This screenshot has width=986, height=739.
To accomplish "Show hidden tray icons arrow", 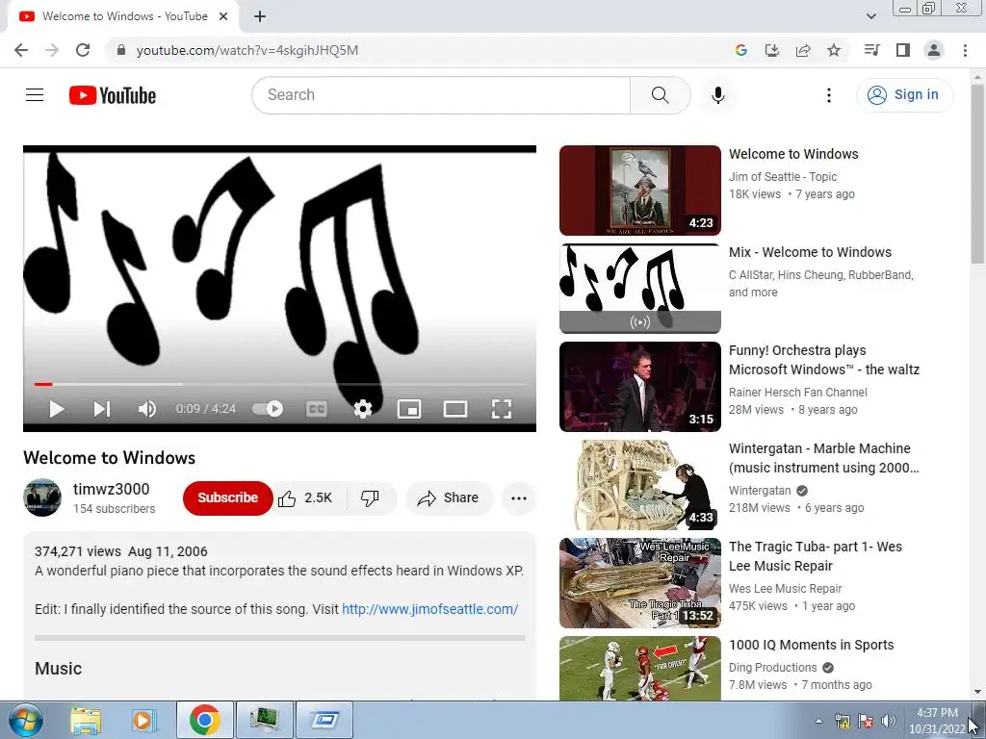I will (818, 721).
